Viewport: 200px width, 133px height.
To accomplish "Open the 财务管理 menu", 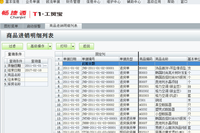I will pos(73,2).
